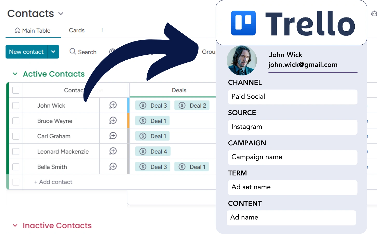Click the Instagram source field

click(x=293, y=127)
